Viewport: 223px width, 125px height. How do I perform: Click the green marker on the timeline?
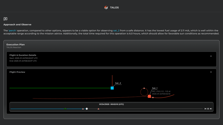(x=65, y=108)
